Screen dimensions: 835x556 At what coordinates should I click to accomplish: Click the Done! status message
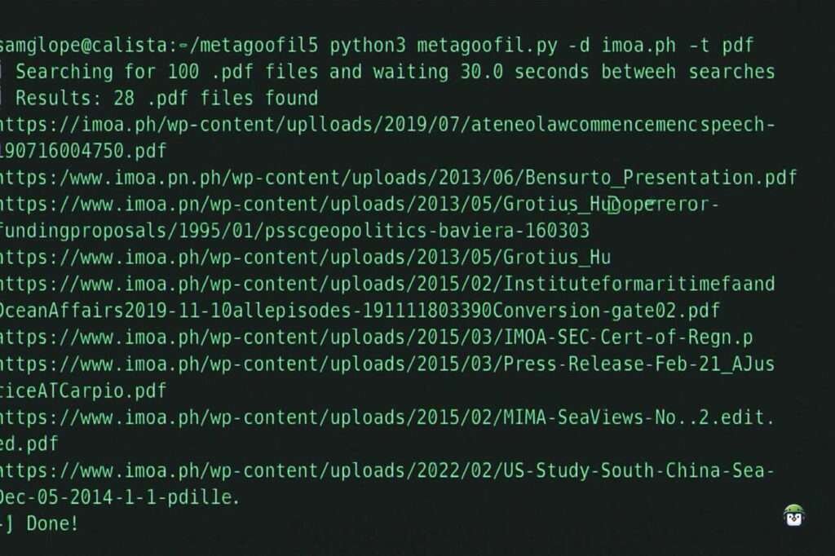52,523
